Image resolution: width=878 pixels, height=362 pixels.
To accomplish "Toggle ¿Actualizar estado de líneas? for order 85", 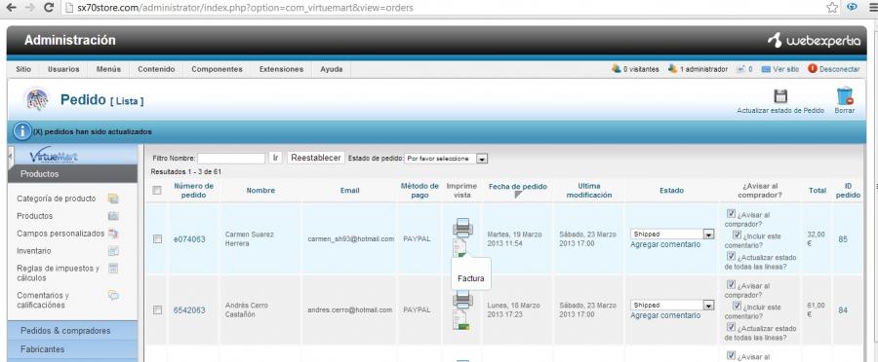I will tap(731, 256).
